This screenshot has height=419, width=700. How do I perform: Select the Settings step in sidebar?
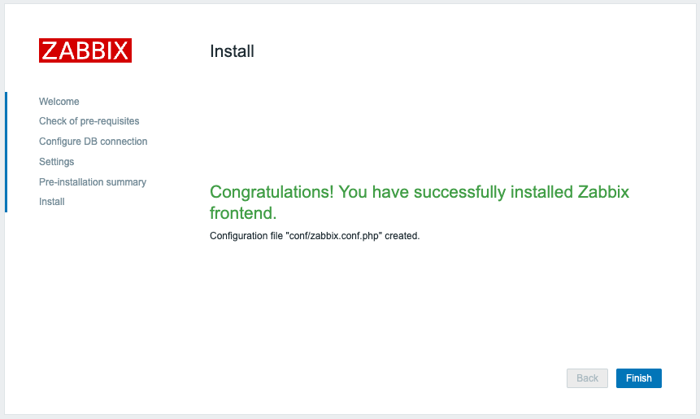[56, 162]
